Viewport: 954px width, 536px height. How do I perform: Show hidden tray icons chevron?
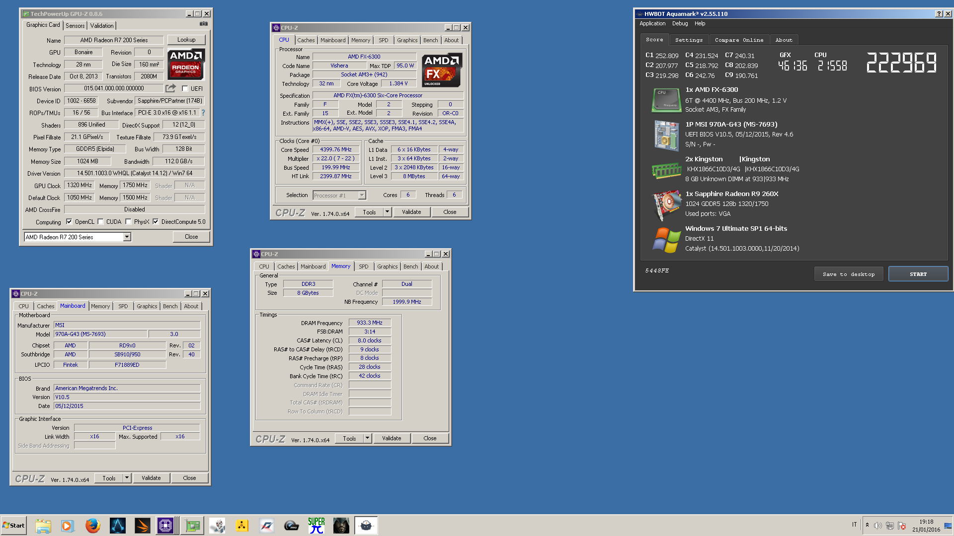[x=867, y=525]
